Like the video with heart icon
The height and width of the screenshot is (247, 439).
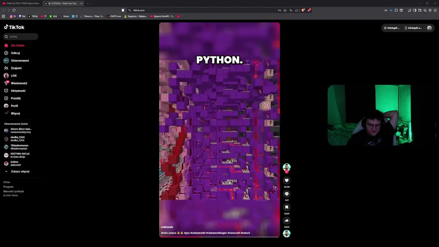[287, 180]
